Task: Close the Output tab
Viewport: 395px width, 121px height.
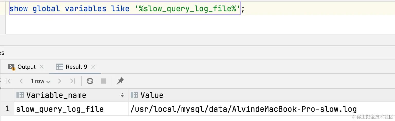Action: pyautogui.click(x=42, y=67)
